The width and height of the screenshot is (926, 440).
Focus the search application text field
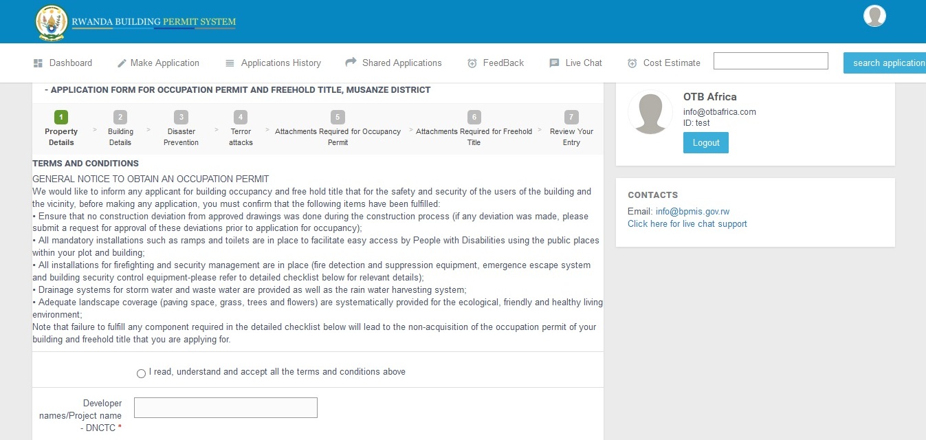pyautogui.click(x=771, y=61)
